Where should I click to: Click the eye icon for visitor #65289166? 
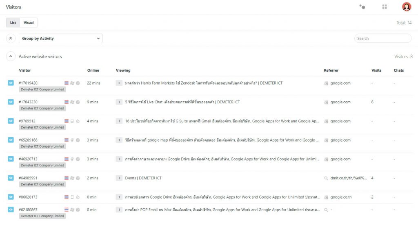tap(11, 140)
